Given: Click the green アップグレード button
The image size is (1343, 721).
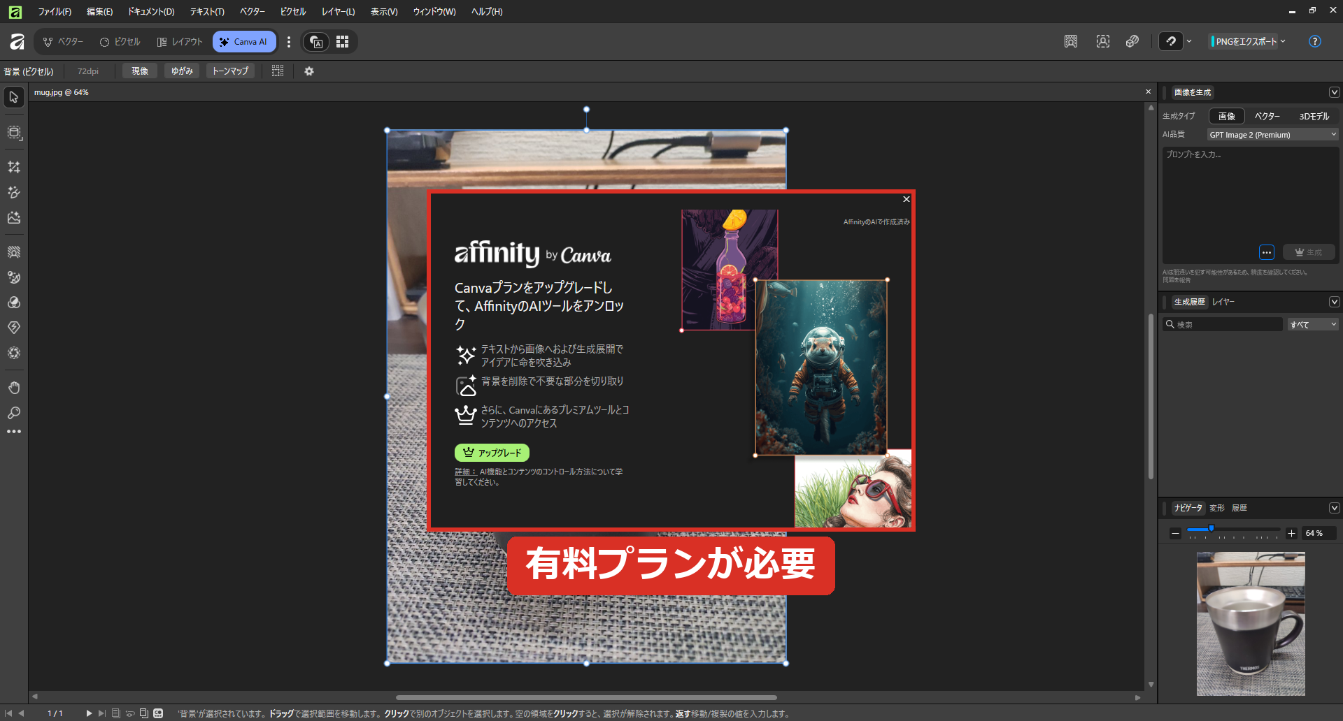Looking at the screenshot, I should [x=492, y=453].
